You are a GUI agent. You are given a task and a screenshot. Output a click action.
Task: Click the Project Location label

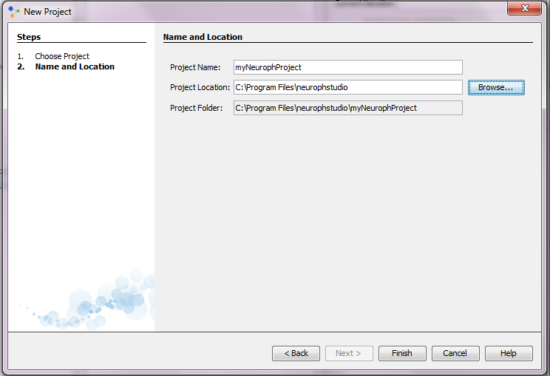pyautogui.click(x=200, y=87)
